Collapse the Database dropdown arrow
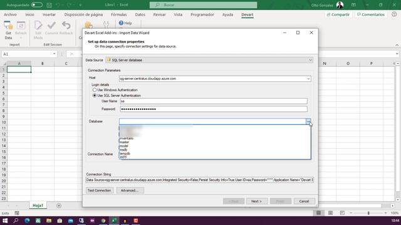 (x=308, y=121)
